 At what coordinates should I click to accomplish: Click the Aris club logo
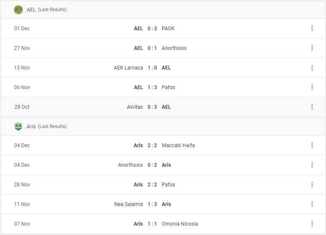pyautogui.click(x=18, y=126)
